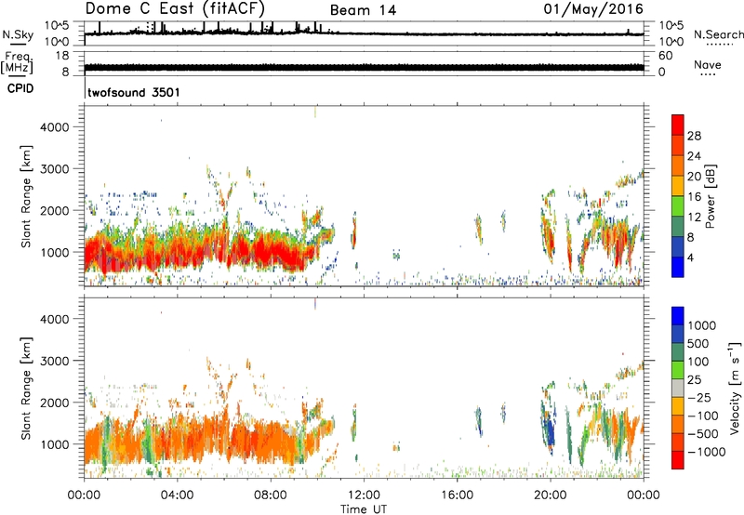Screen dimensions: 744x515
Task: Select the "Slant Range [km]" title of the velocity panel
Action: 26,389
